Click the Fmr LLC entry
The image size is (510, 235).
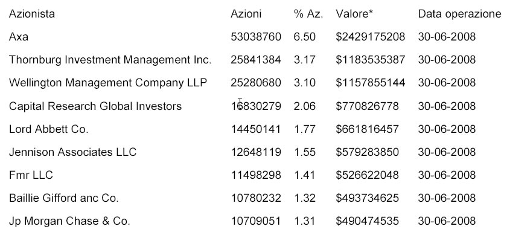coord(31,175)
